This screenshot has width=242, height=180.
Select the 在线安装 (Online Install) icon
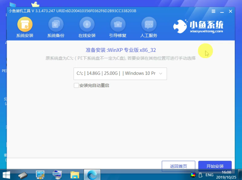(87, 26)
